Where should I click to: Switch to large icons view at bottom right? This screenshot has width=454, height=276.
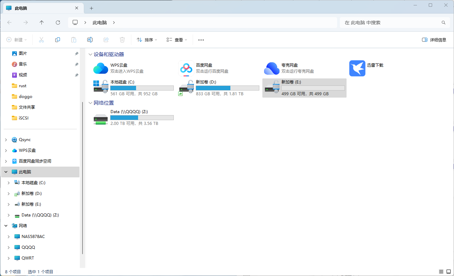[x=449, y=272]
